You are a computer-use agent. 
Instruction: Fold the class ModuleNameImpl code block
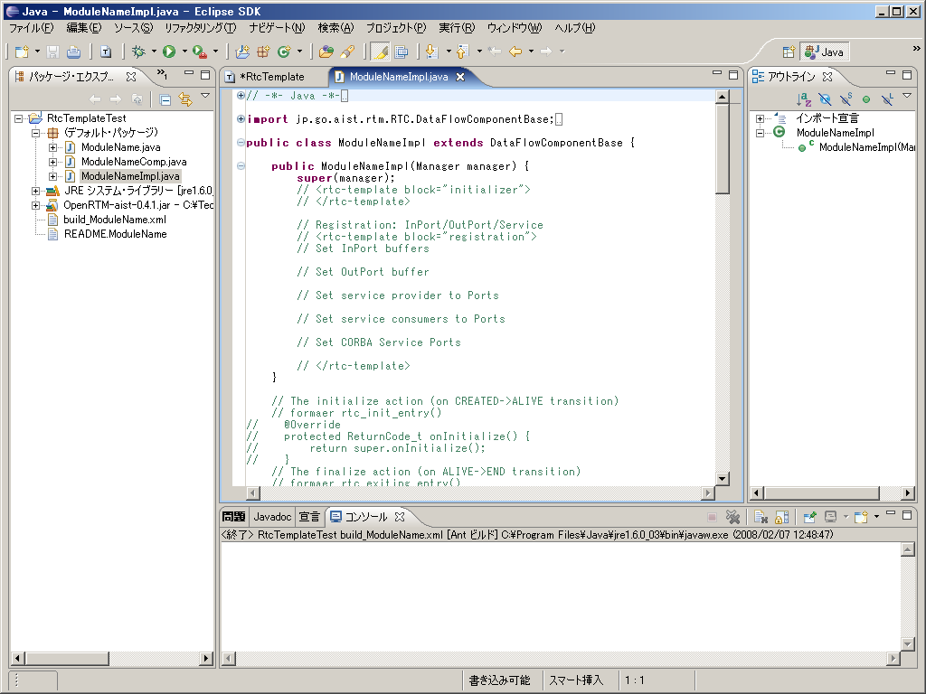(x=241, y=142)
